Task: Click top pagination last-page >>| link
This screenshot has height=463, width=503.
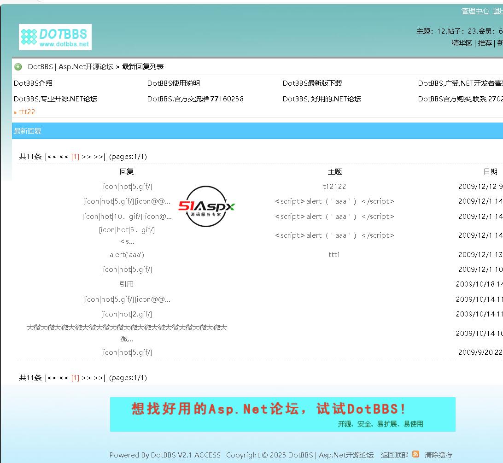Action: [99, 157]
